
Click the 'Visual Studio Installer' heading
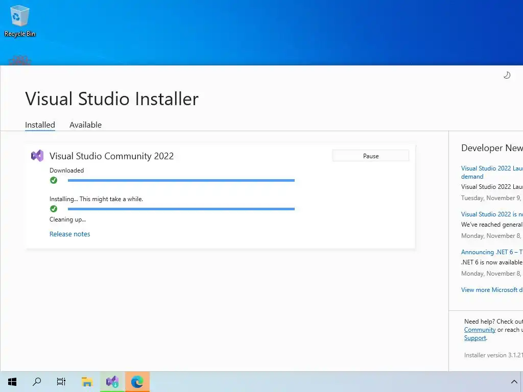click(112, 99)
